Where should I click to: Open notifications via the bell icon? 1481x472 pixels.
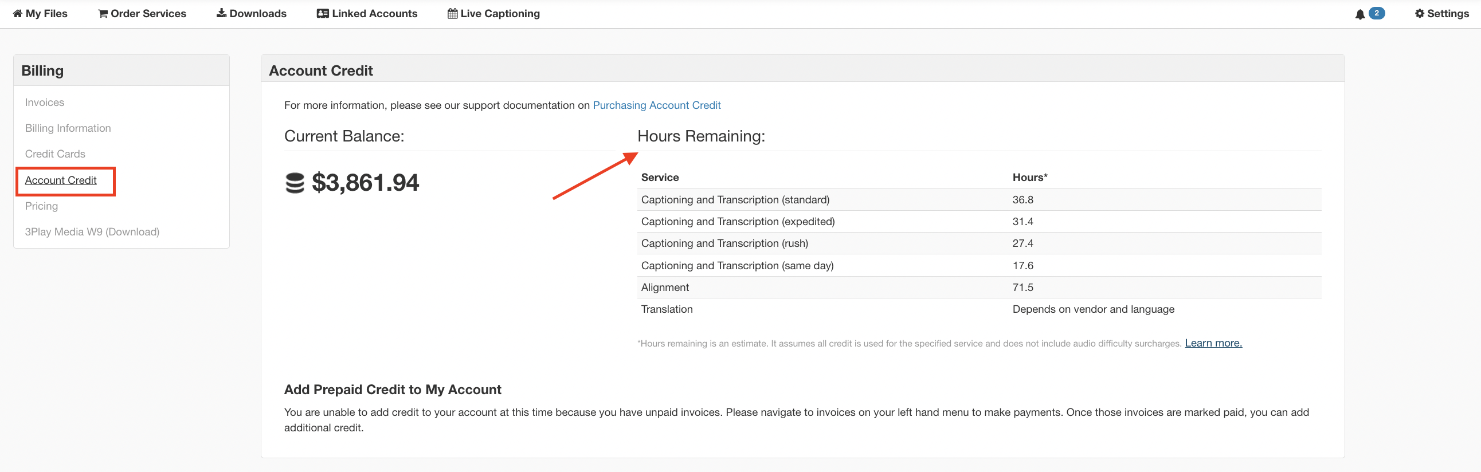(x=1359, y=14)
